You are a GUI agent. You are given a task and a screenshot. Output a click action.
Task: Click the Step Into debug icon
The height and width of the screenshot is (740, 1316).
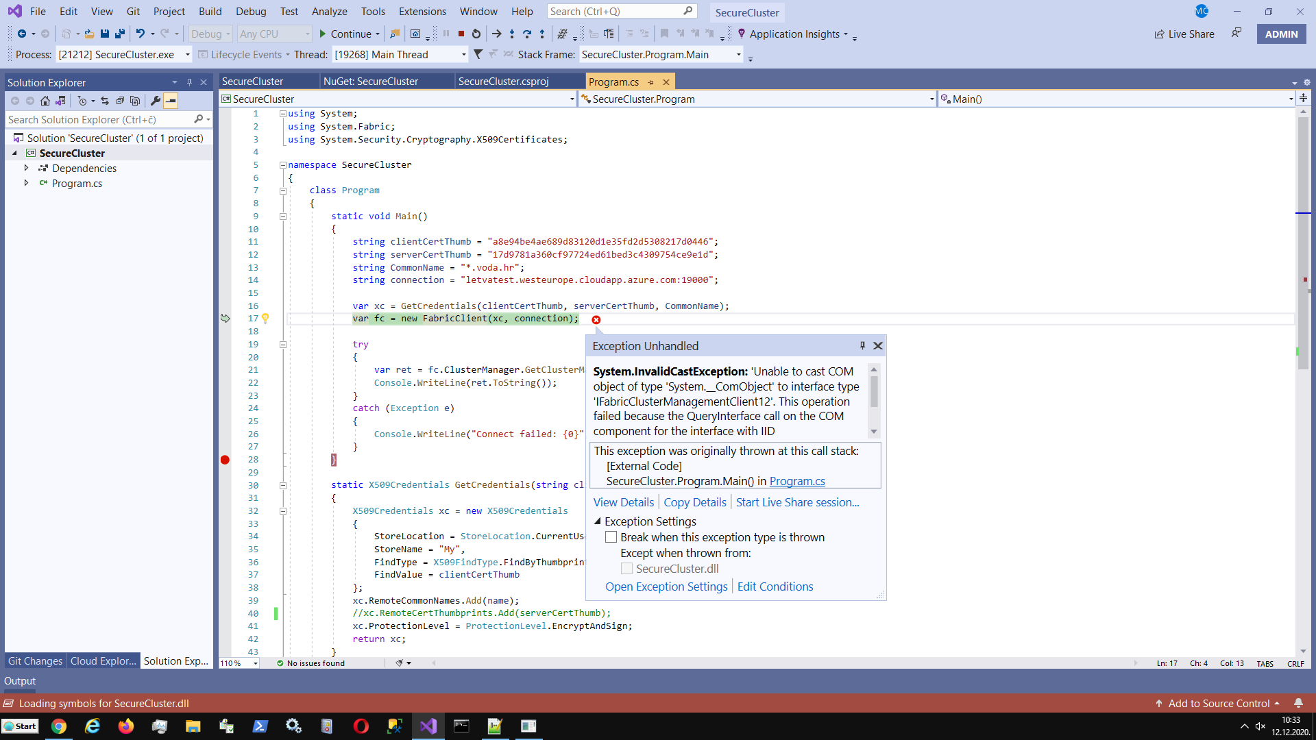511,34
